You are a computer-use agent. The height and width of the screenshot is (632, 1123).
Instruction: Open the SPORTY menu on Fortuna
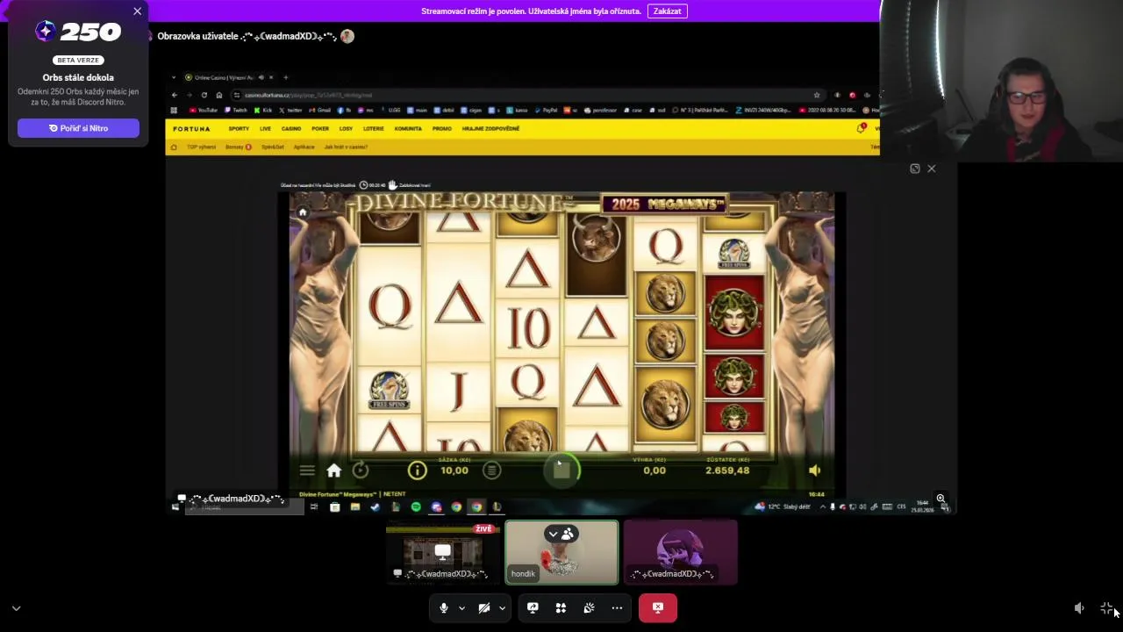click(x=239, y=128)
